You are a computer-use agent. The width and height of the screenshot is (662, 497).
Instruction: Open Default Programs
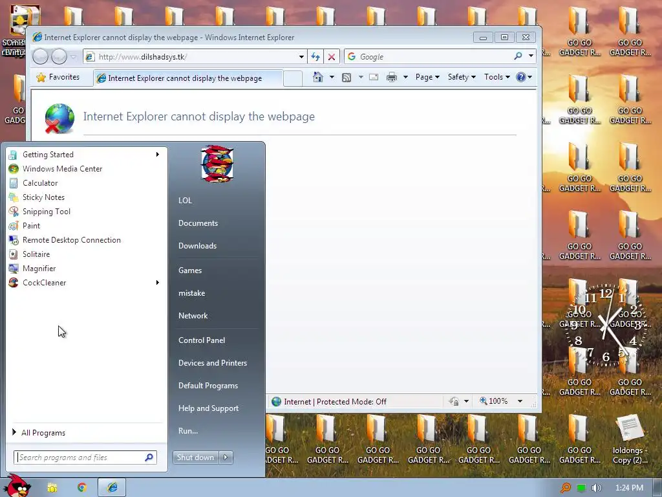(208, 386)
